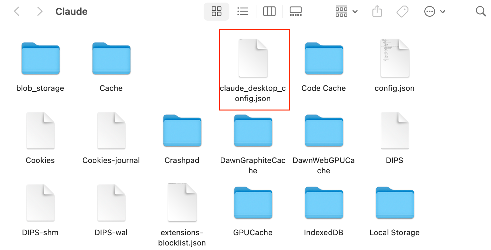Switch to icon grid view
This screenshot has width=491, height=250.
point(217,12)
